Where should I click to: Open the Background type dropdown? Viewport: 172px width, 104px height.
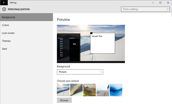click(80, 72)
